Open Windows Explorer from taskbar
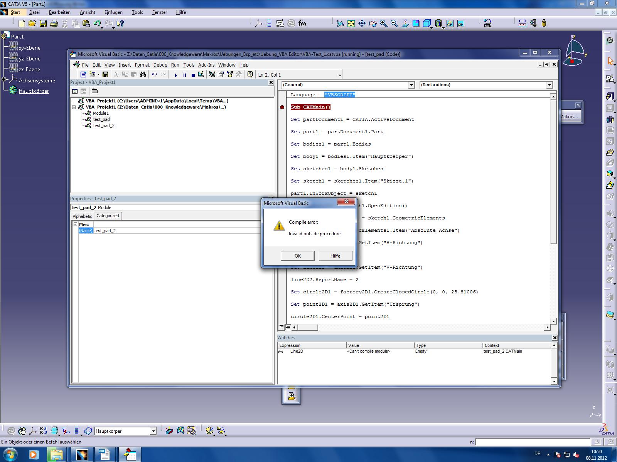Image resolution: width=617 pixels, height=462 pixels. tap(56, 455)
